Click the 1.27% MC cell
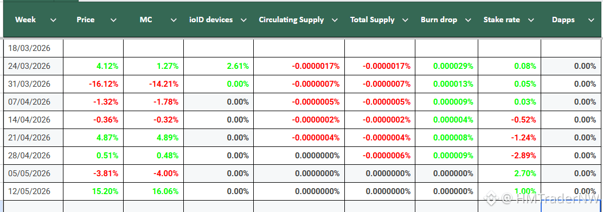The image size is (603, 212). [153, 66]
